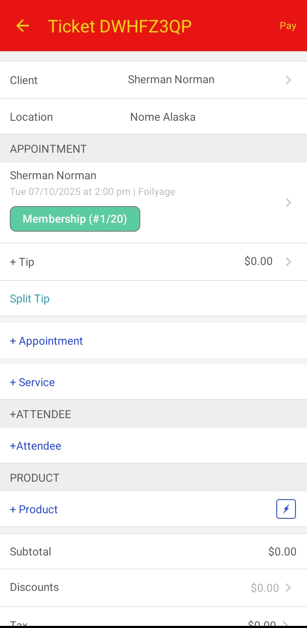Select the Sherman Norman client name
This screenshot has width=307, height=628.
tap(171, 80)
